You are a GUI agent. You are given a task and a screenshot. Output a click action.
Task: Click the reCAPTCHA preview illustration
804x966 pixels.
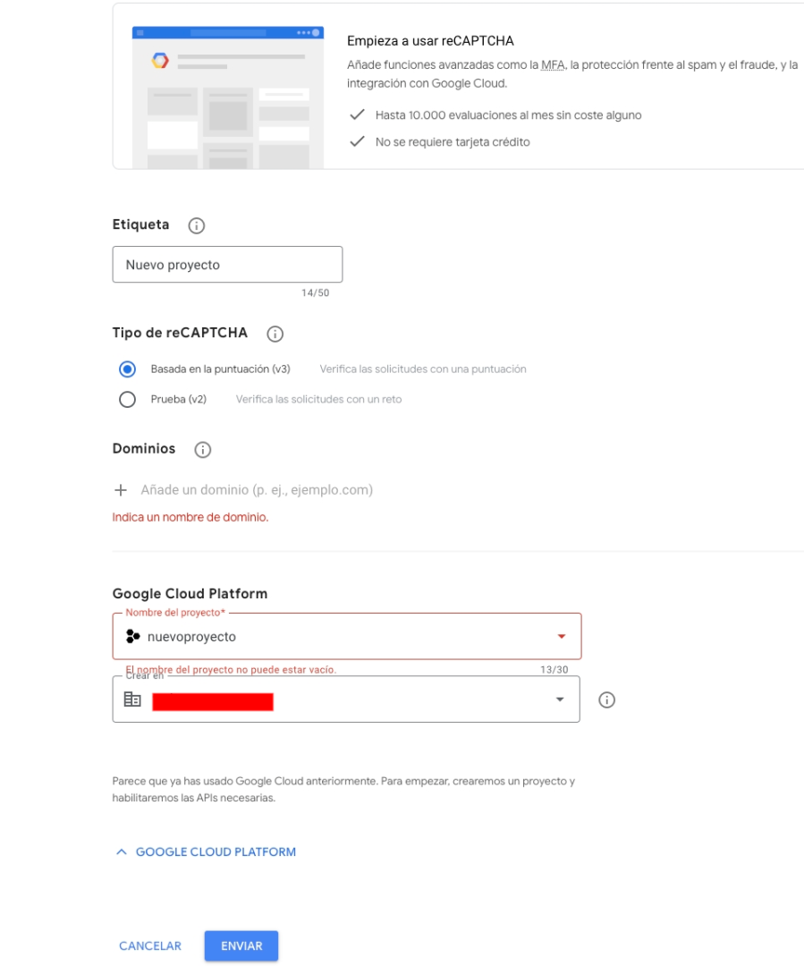[227, 97]
